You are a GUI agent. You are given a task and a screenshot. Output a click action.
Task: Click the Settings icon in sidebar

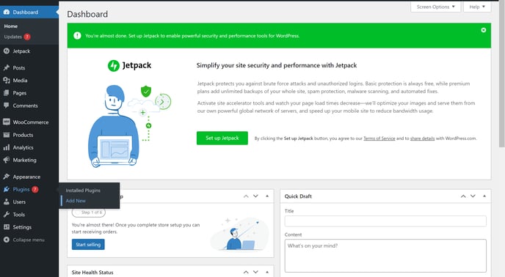[7, 227]
